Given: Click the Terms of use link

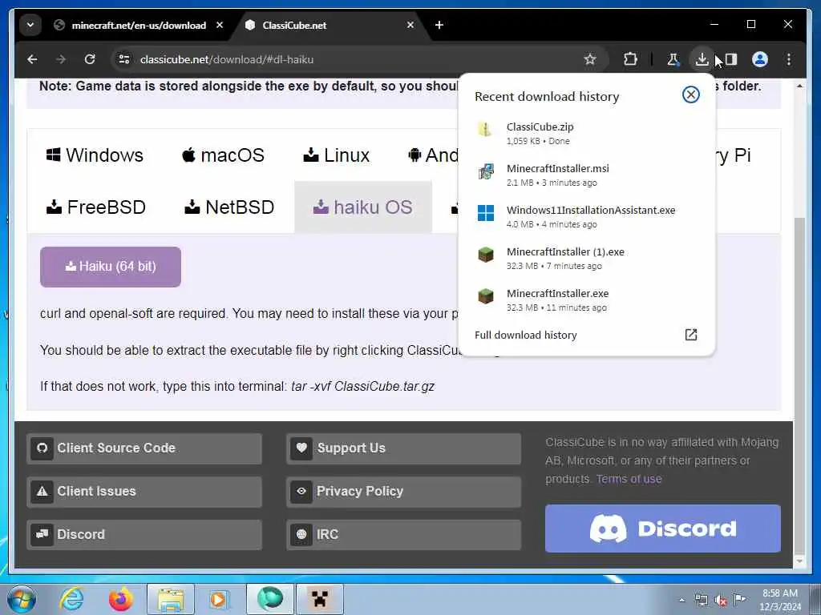Looking at the screenshot, I should tap(629, 479).
